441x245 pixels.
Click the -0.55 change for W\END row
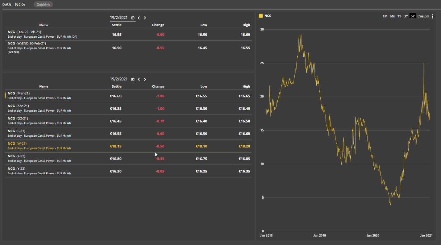click(160, 48)
